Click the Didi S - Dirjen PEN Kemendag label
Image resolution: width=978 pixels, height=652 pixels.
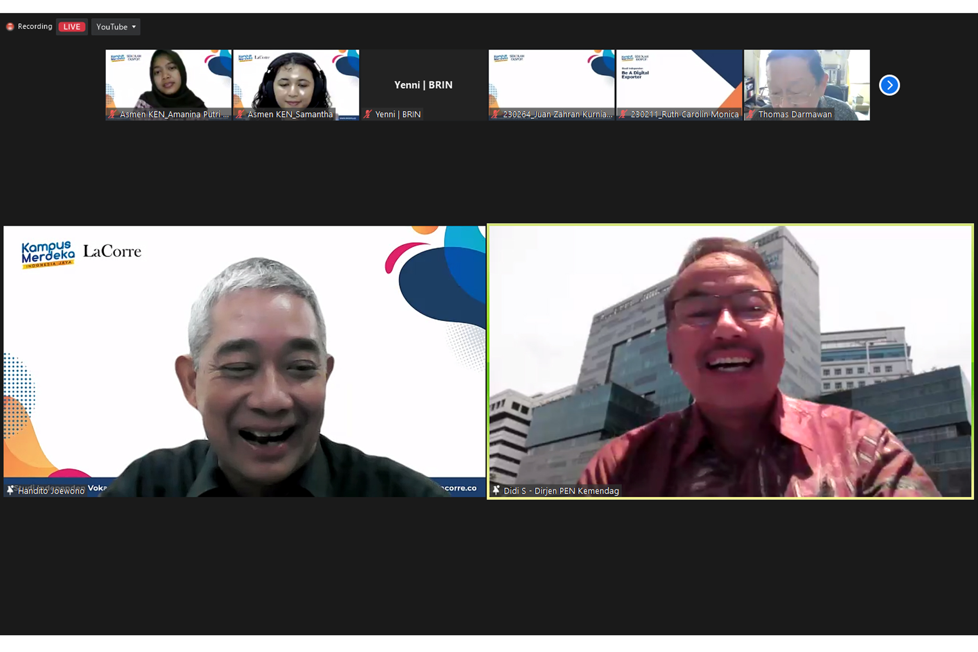561,491
